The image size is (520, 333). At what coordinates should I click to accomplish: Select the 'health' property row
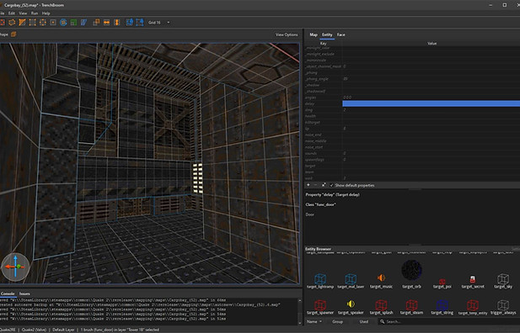412,116
